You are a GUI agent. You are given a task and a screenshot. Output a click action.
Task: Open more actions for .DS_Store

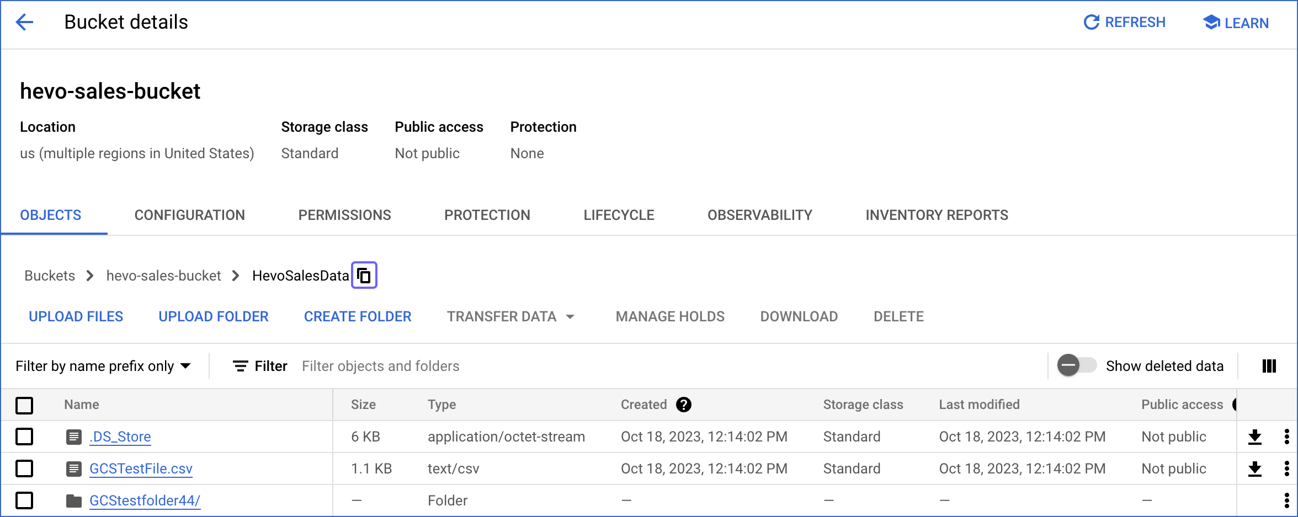point(1286,437)
